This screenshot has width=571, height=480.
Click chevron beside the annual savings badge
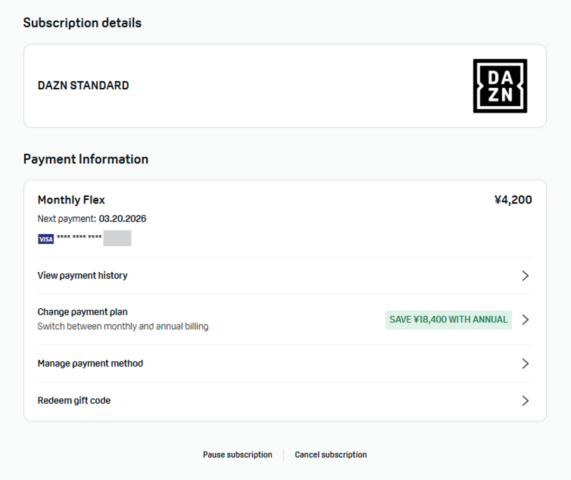525,319
